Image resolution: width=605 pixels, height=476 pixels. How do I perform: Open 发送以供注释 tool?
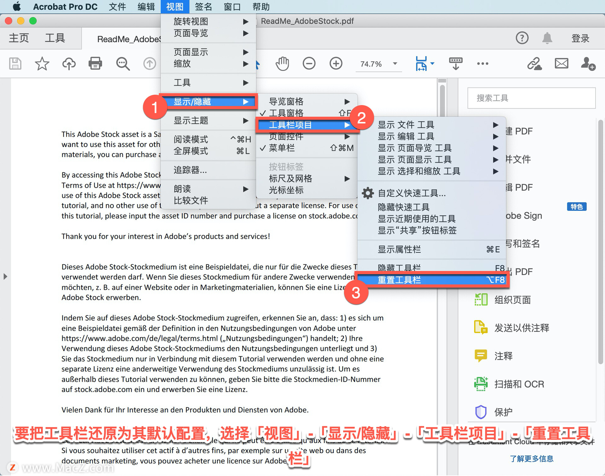[x=512, y=328]
